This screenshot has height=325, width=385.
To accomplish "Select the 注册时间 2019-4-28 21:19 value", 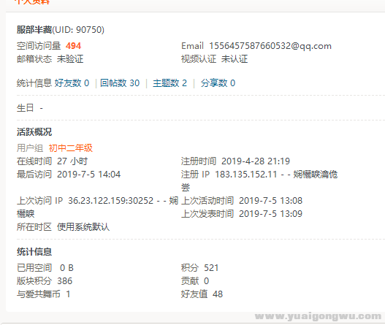I will [235, 161].
